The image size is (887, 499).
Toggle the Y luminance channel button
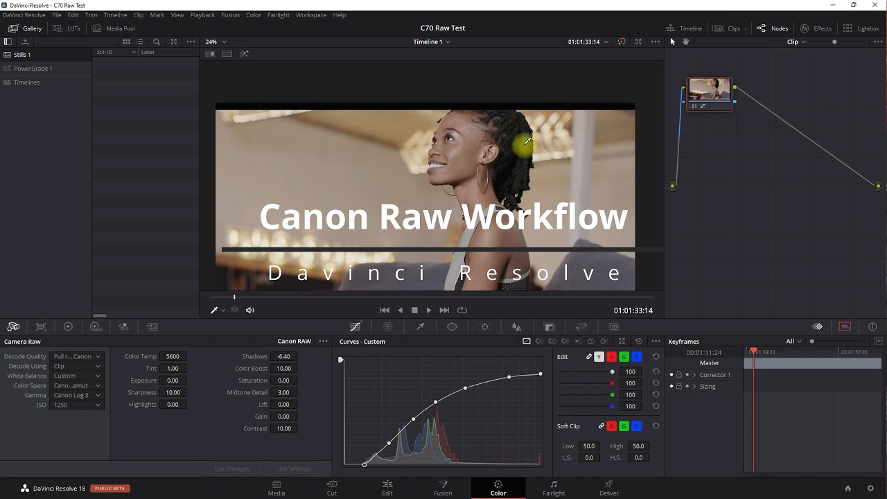click(599, 357)
